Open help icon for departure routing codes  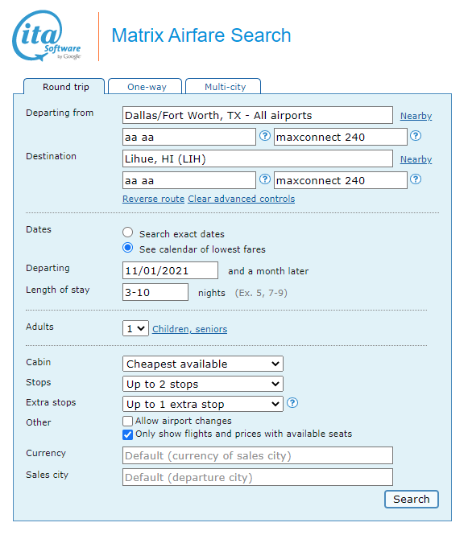tap(265, 136)
